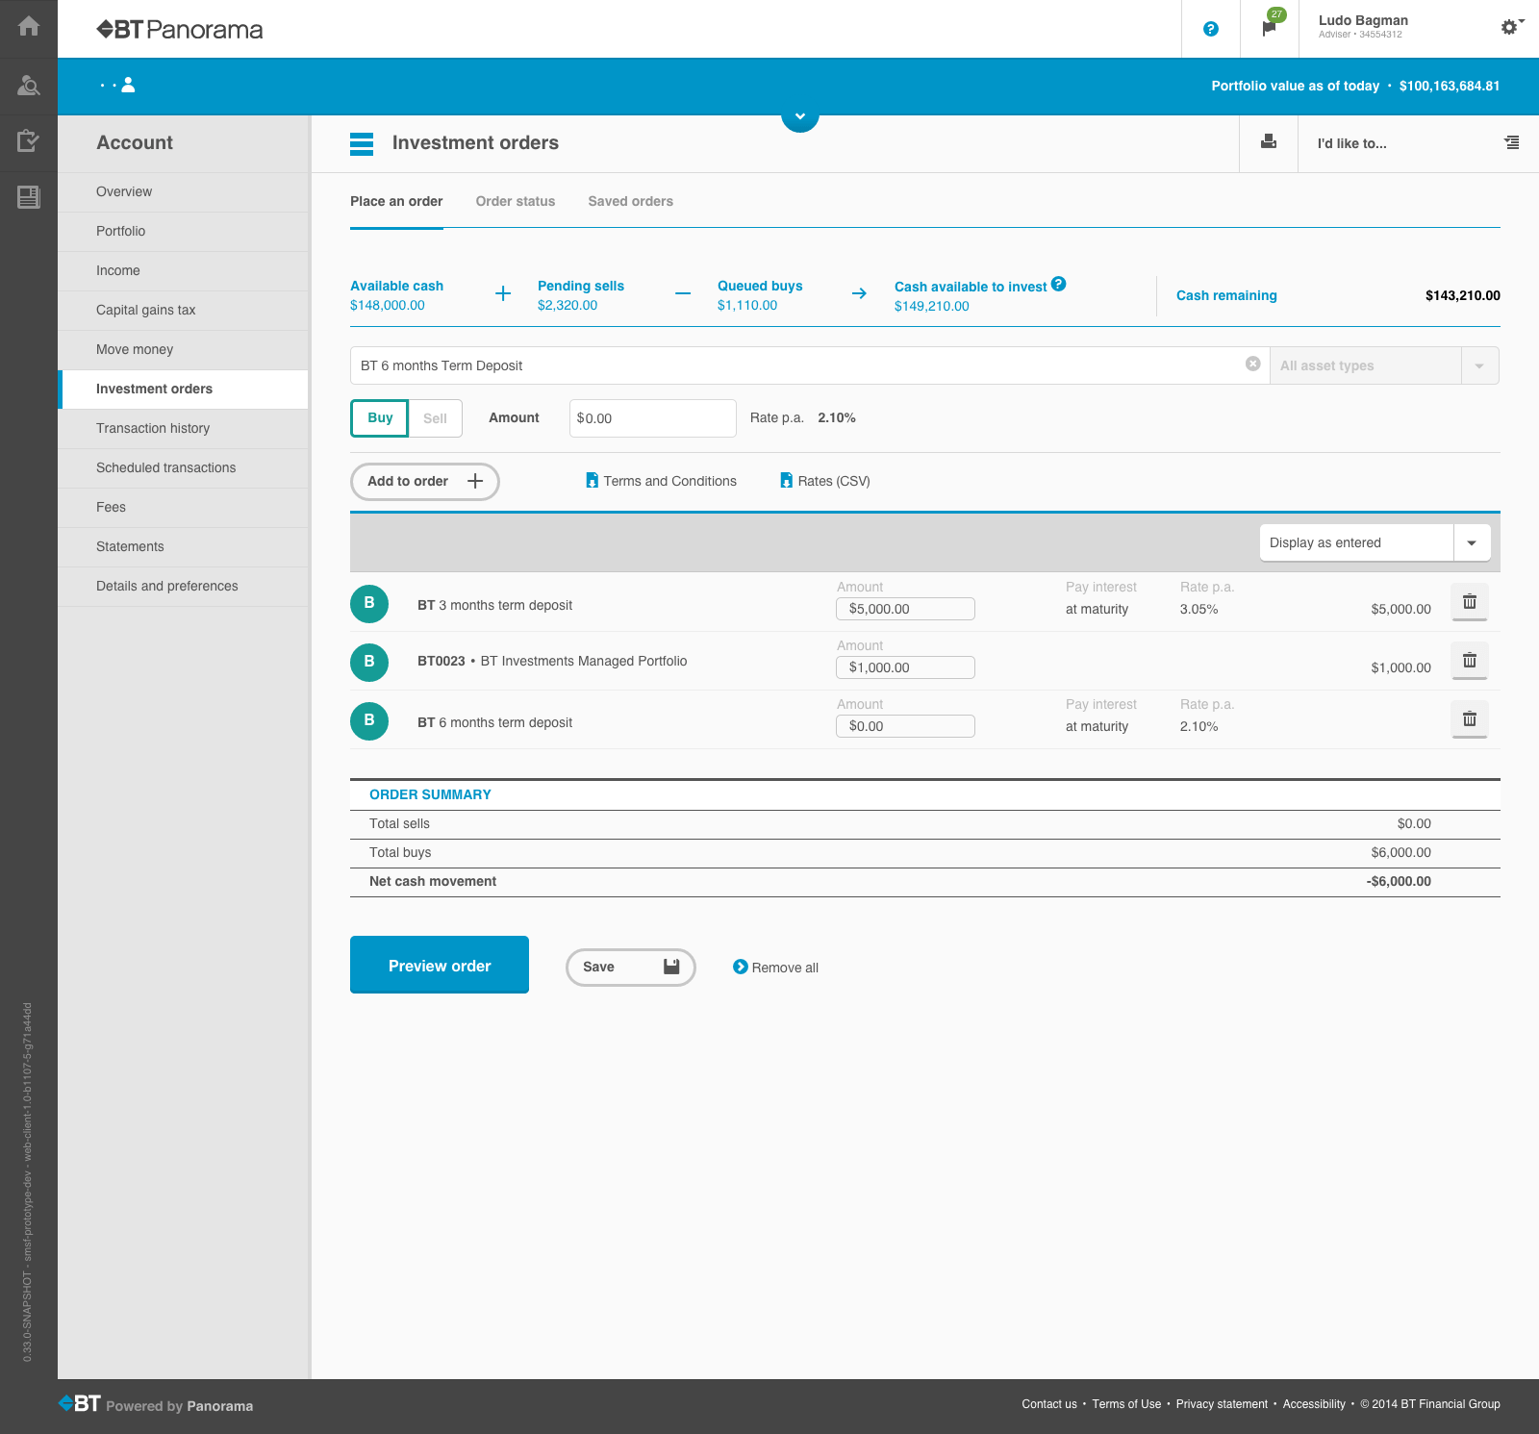Click the Available cash $148,000.00 value

coord(388,305)
